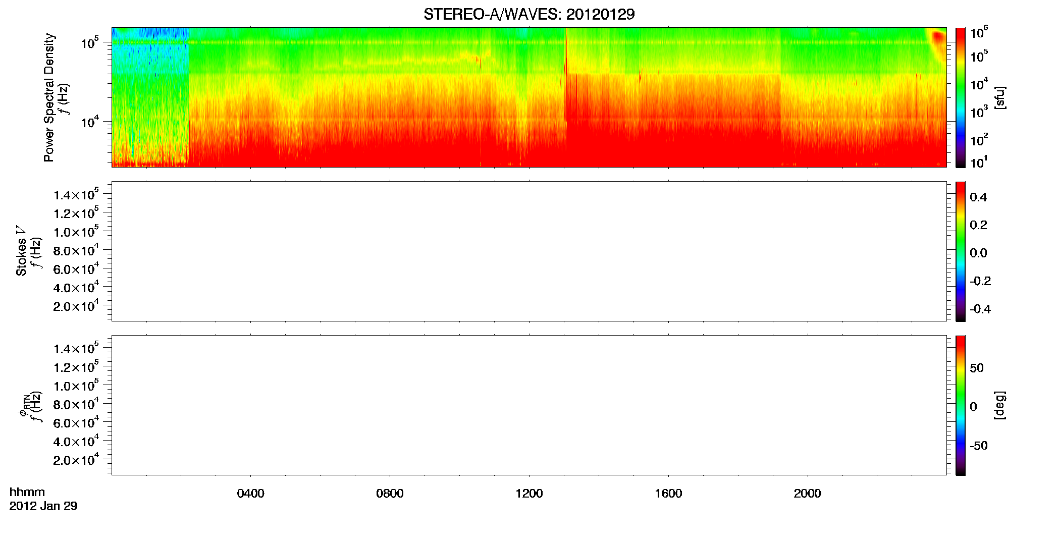
Task: Click the 2012 Jan 29 date label
Action: point(43,506)
